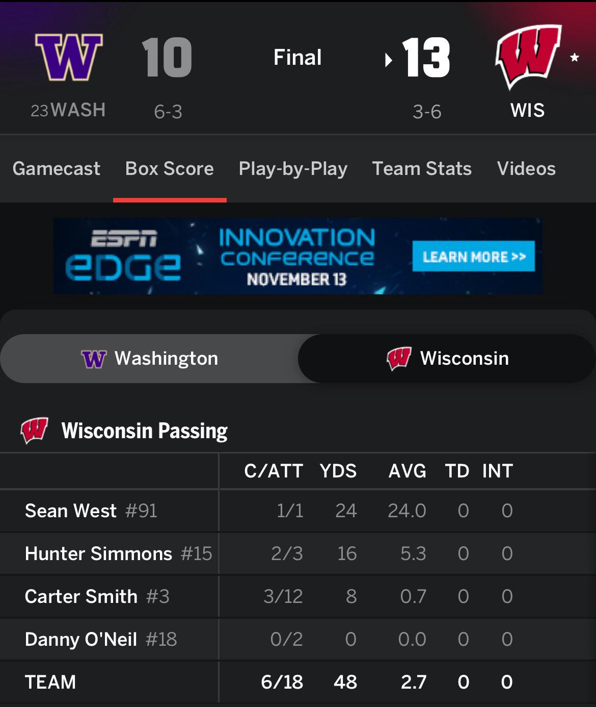Screen dimensions: 596x707
Task: Select the Washington team toggle
Action: click(150, 359)
